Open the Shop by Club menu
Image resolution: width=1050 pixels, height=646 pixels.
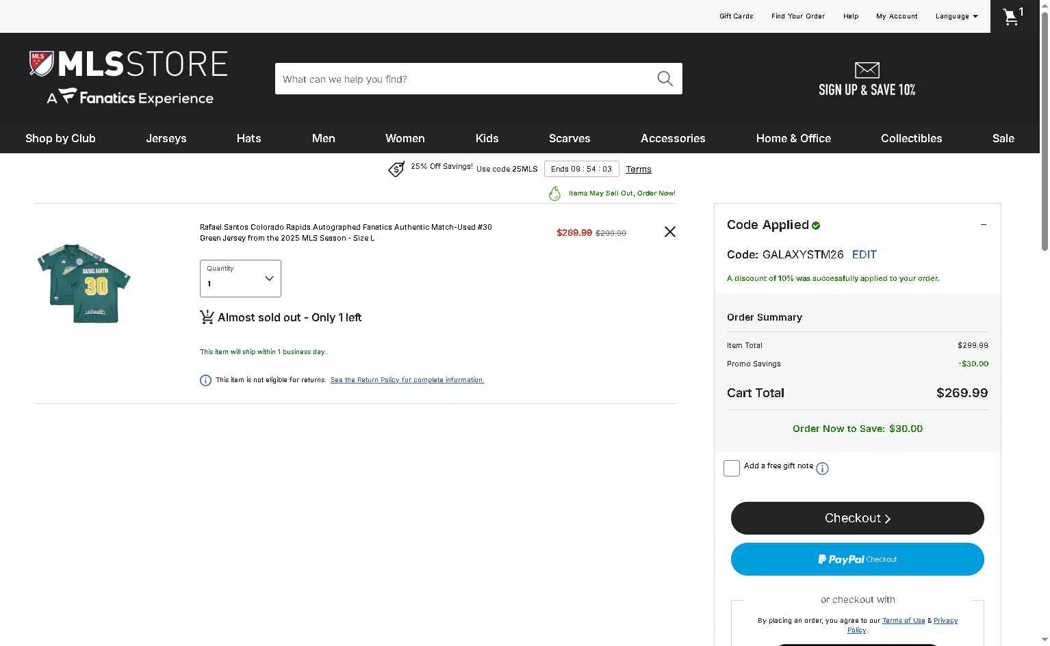[60, 138]
